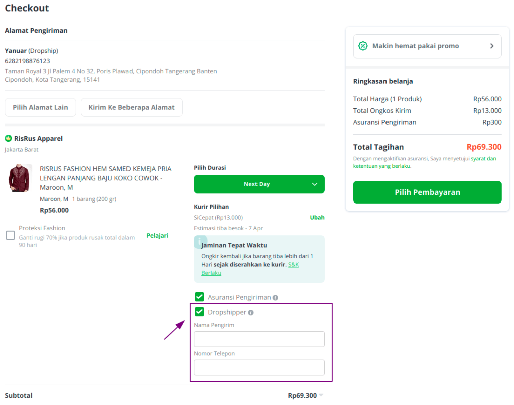Image resolution: width=514 pixels, height=405 pixels.
Task: Click the Jaminan Tepat Waktu info icon
Action: (x=200, y=241)
